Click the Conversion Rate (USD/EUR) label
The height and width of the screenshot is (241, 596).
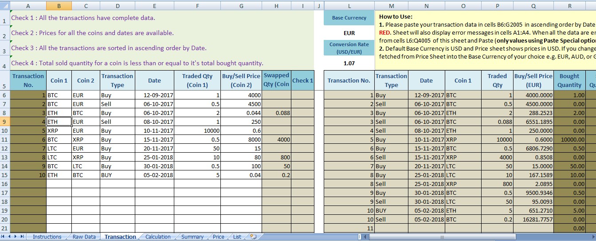pos(349,48)
